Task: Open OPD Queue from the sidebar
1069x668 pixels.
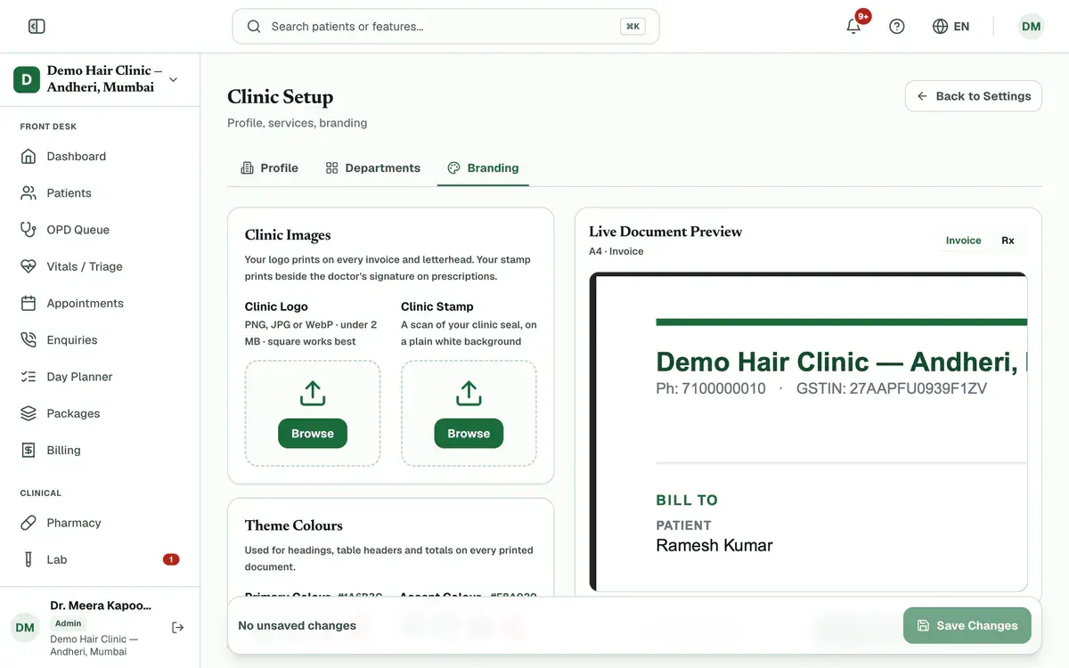Action: coord(100,230)
